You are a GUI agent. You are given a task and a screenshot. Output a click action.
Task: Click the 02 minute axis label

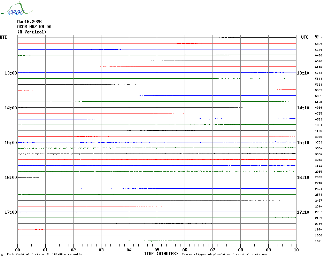pyautogui.click(x=74, y=250)
